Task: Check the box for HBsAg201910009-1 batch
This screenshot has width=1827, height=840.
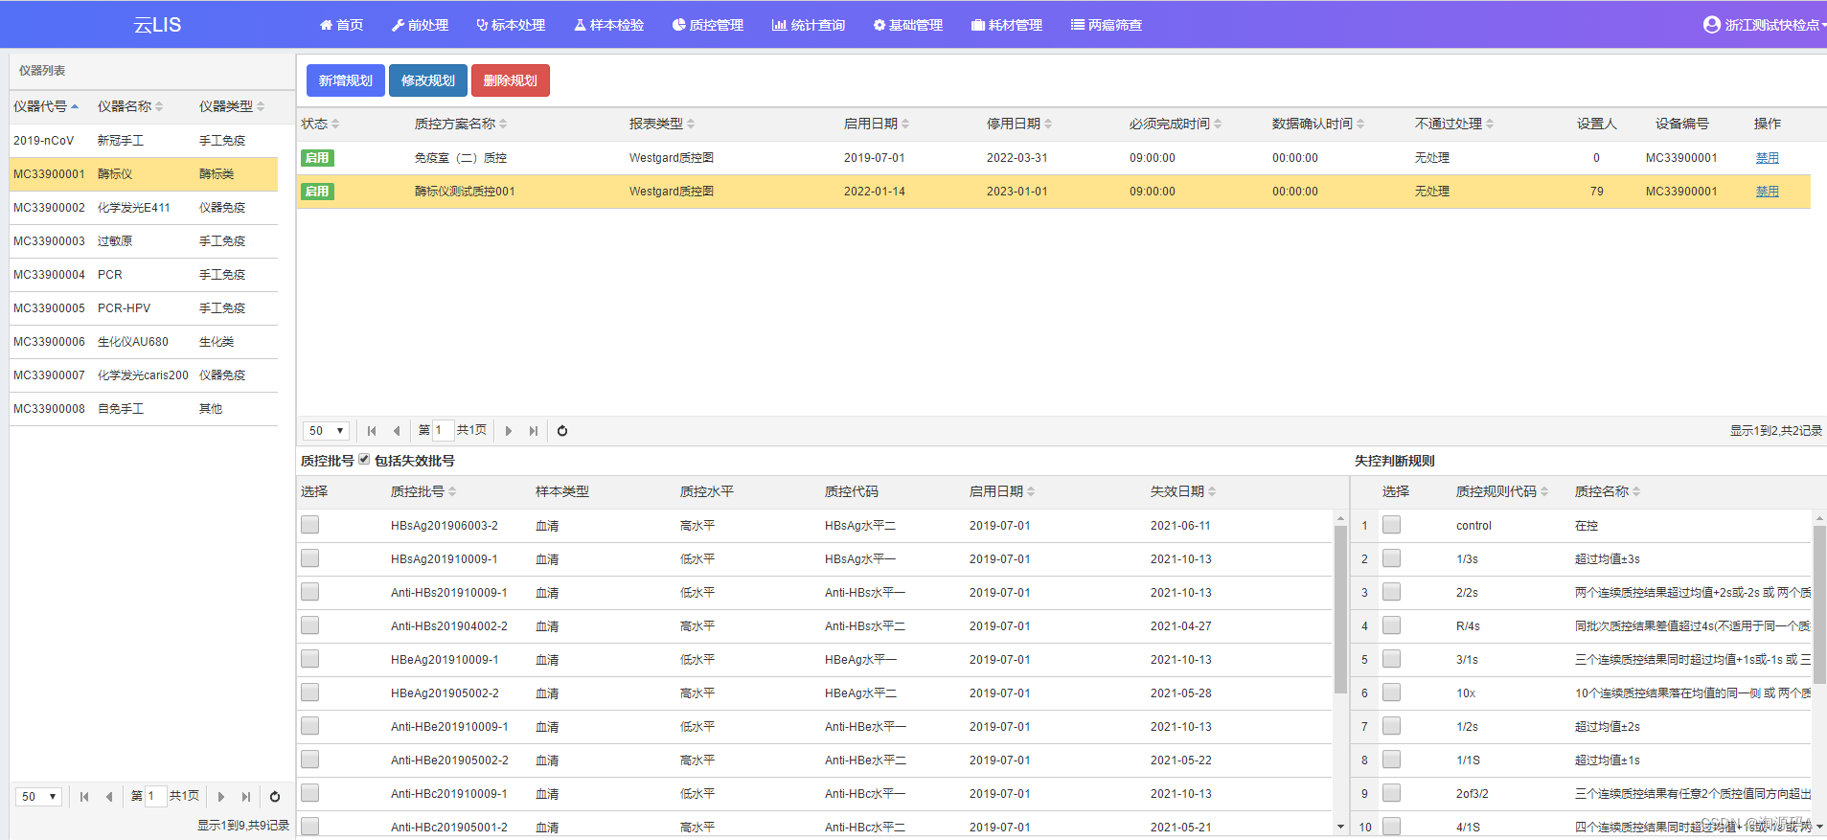Action: tap(309, 558)
